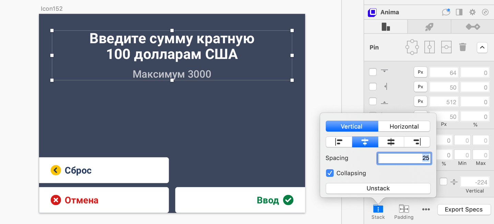This screenshot has height=224, width=494.
Task: Open the rocket prototype tab
Action: pyautogui.click(x=429, y=27)
